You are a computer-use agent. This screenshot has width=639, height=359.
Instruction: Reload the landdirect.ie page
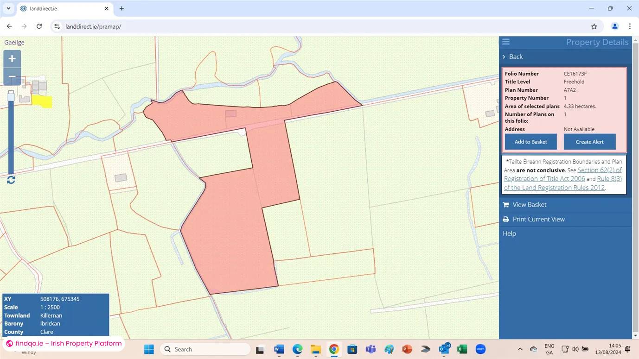[x=39, y=26]
